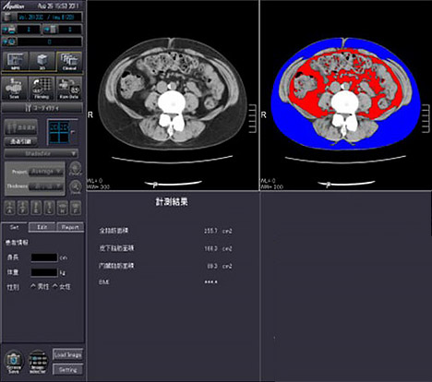The height and width of the screenshot is (382, 432).
Task: Open the MPR view mode
Action: pyautogui.click(x=15, y=62)
